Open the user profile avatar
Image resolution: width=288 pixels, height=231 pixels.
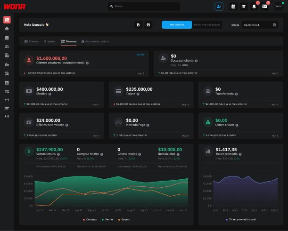click(279, 7)
